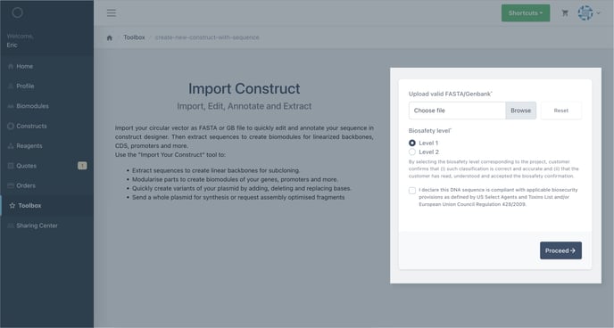Viewport: 614px width, 328px height.
Task: Select Toolbox in sidebar
Action: click(x=29, y=205)
